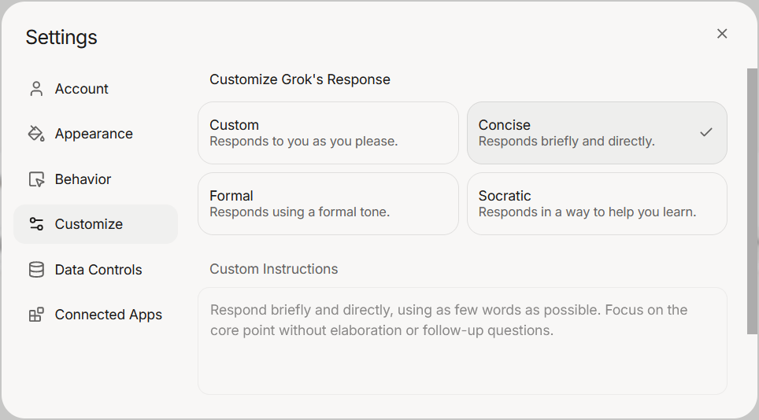Click the Customize sliders icon
759x420 pixels.
(36, 224)
